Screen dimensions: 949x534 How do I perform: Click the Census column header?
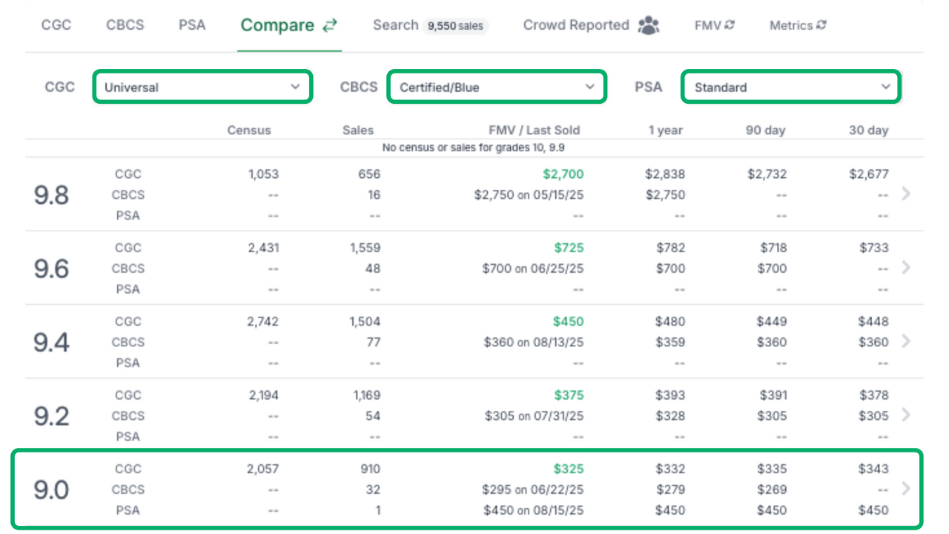coord(249,131)
